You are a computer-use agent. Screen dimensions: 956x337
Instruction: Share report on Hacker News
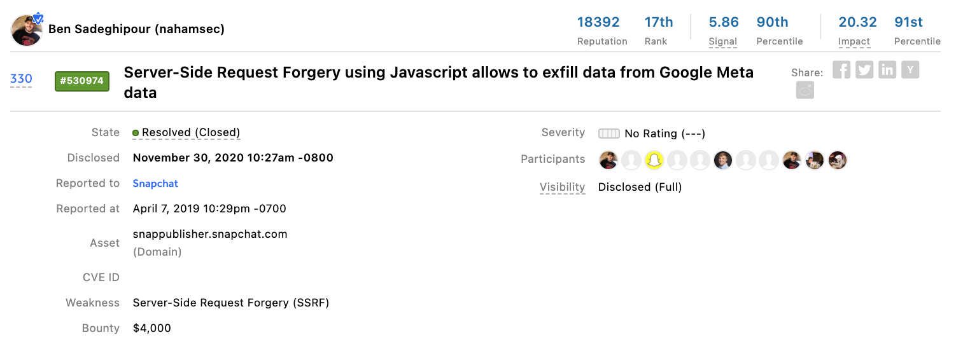point(910,70)
